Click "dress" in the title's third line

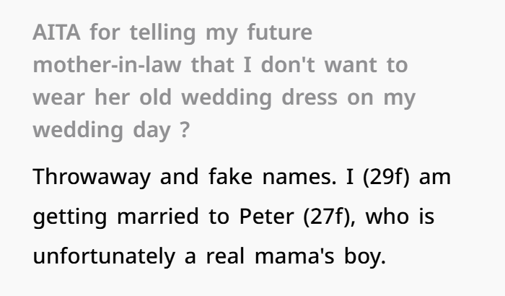(309, 97)
